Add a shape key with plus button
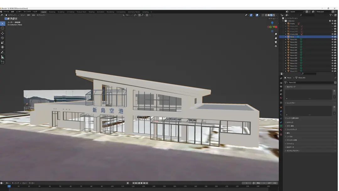339x191 pixels. coord(334,107)
